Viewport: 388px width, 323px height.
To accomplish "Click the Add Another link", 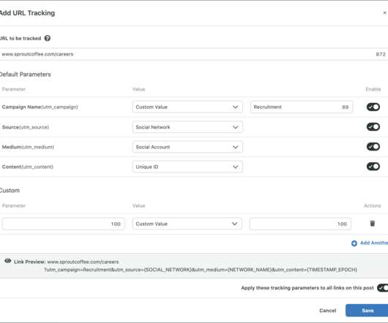I will 374,243.
